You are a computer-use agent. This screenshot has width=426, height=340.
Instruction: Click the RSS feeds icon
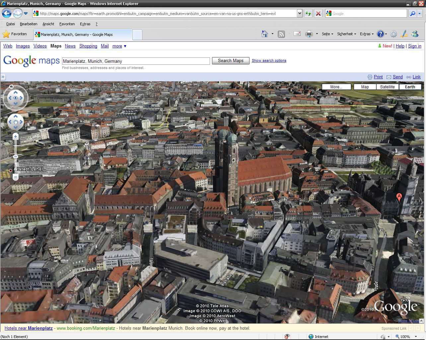[x=281, y=34]
